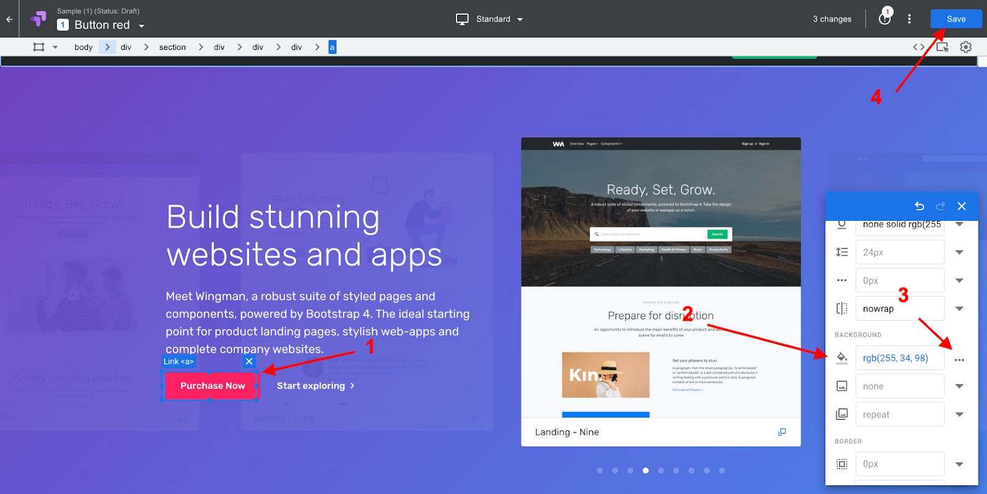Click the Start exploring link

tap(315, 386)
